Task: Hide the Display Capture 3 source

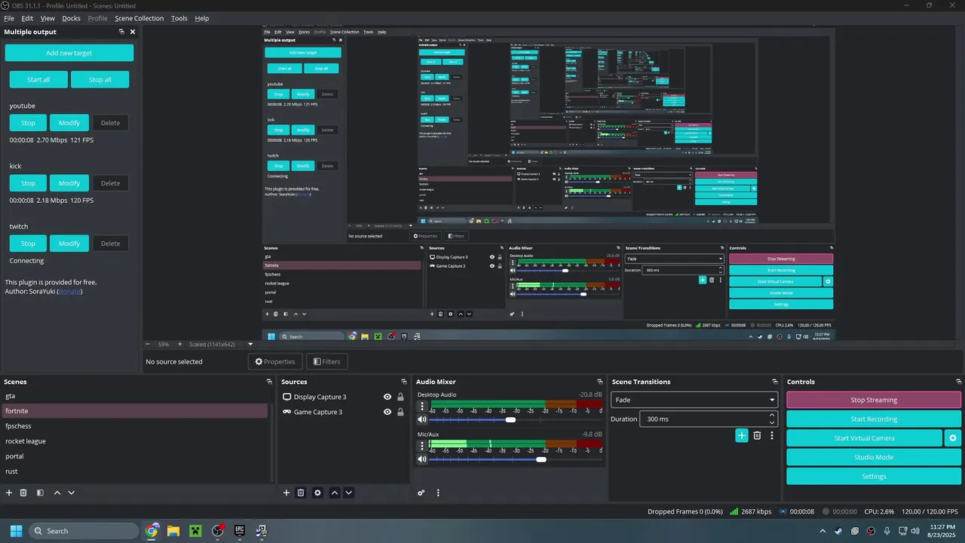Action: pyautogui.click(x=388, y=397)
